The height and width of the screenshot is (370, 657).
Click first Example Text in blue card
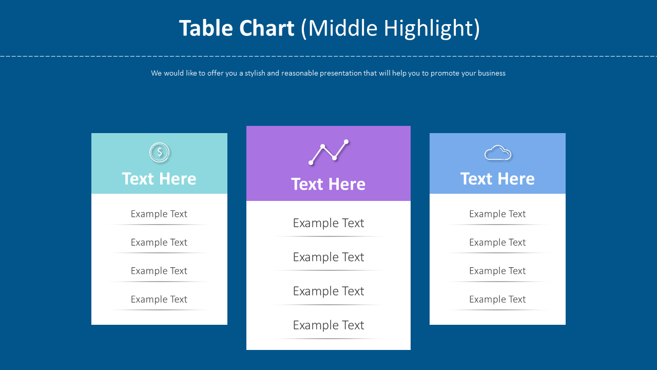coord(497,214)
